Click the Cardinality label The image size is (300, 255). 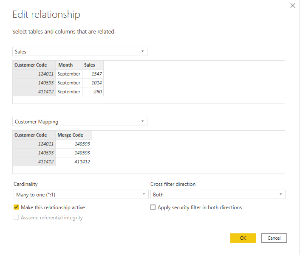coord(25,184)
